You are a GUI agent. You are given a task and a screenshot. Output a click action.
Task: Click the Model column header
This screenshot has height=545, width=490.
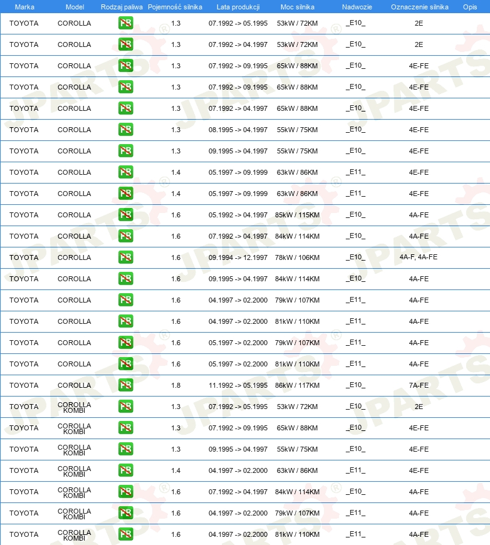[75, 7]
